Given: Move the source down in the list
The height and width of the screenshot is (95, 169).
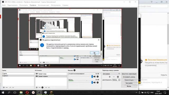Looking at the screenshot, I should (x=49, y=87).
